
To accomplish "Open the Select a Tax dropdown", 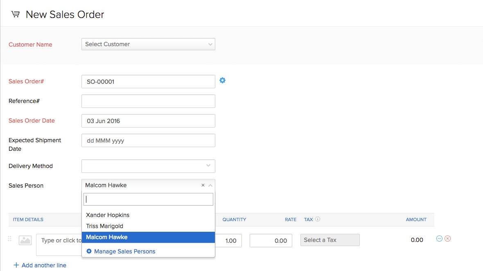I will click(330, 240).
